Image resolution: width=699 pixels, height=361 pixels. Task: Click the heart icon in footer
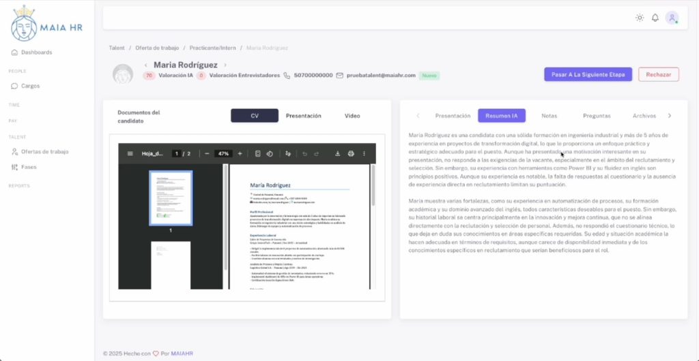(x=156, y=354)
